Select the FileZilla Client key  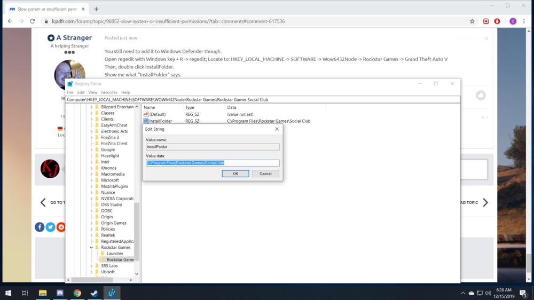pyautogui.click(x=114, y=144)
